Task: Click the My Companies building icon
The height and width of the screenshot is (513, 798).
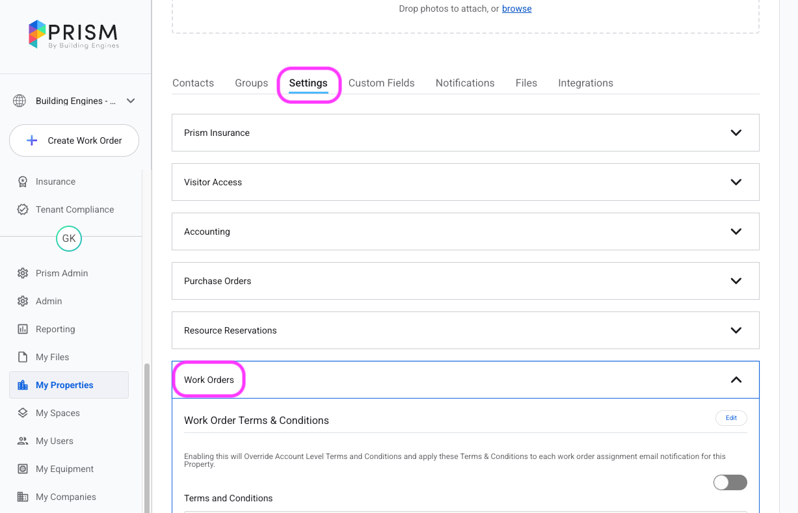Action: point(23,497)
